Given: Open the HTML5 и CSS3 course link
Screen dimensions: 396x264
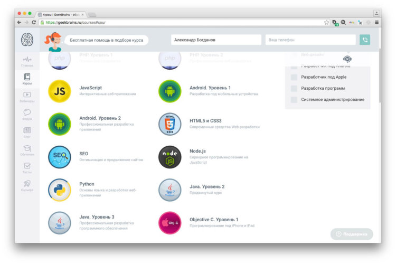Looking at the screenshot, I should point(205,121).
